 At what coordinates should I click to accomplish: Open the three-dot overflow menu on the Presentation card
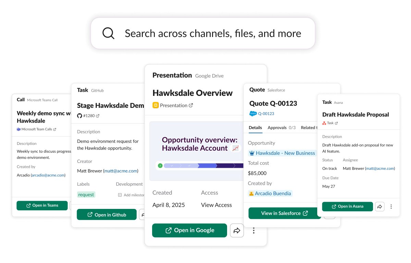[x=253, y=230]
